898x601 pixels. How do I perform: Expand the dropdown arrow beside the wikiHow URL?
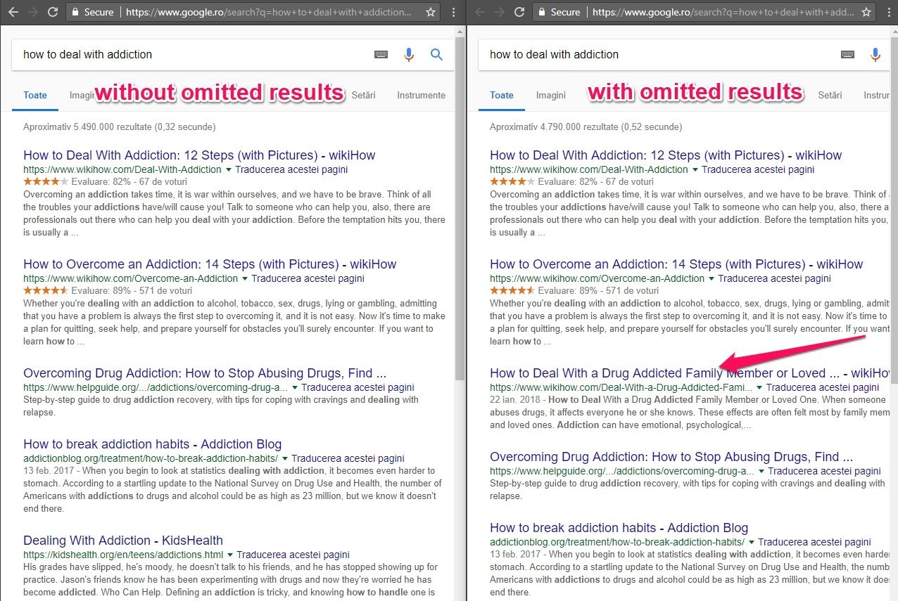click(229, 169)
